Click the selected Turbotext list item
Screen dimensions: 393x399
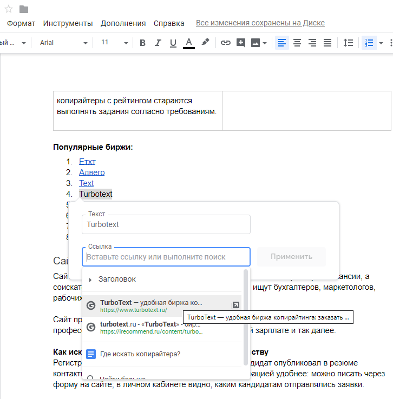click(x=95, y=194)
